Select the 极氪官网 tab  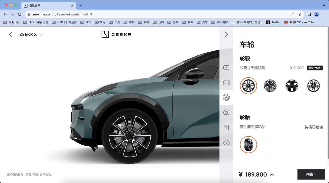(48, 6)
